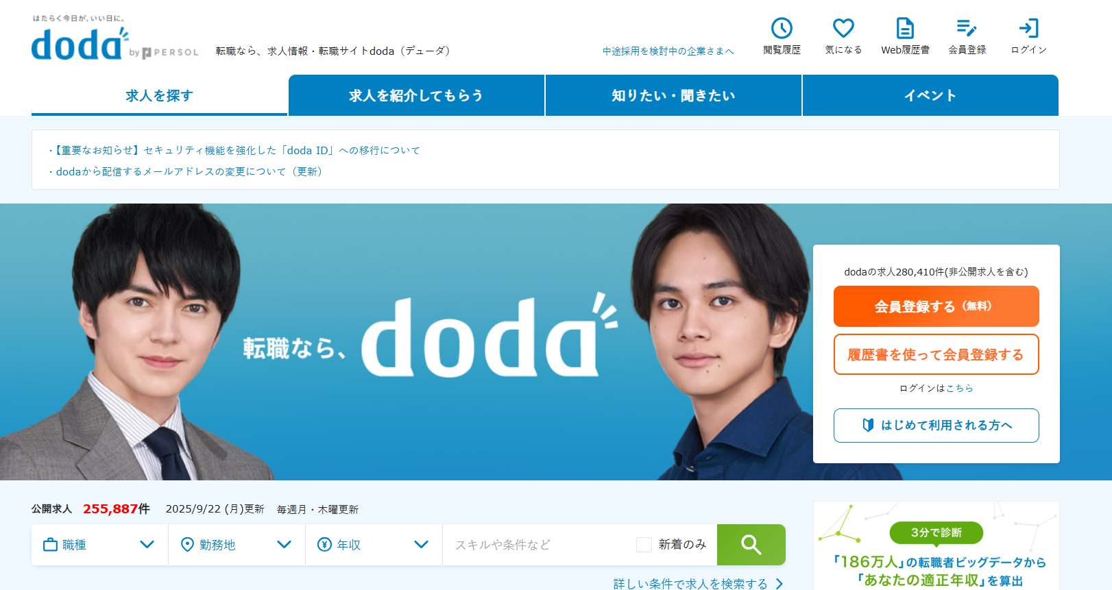
Task: Select the 知りたい・聞きたい tab
Action: (673, 95)
